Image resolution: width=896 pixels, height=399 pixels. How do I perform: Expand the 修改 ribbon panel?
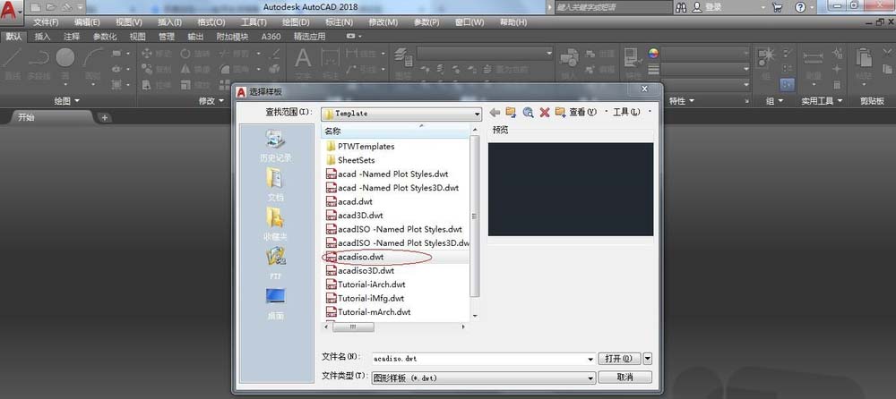(x=211, y=100)
